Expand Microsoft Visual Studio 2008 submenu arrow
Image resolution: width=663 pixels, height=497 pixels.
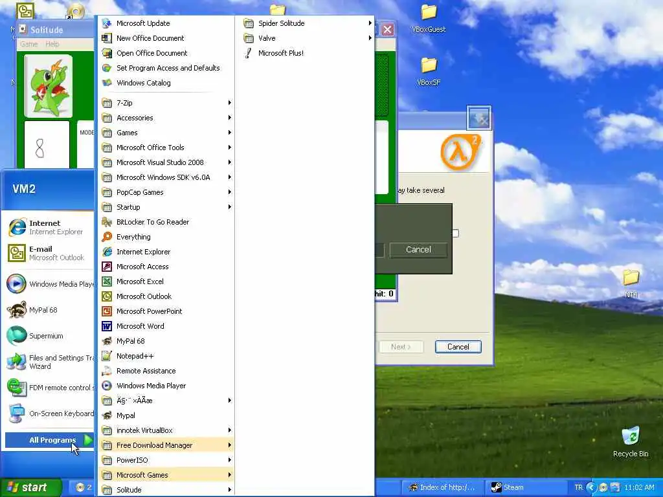[230, 162]
